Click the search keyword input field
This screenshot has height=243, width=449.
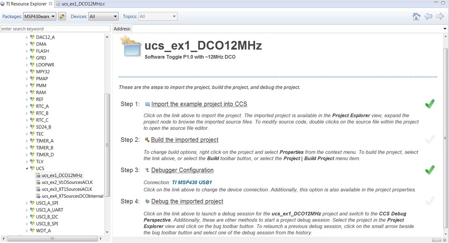pyautogui.click(x=55, y=29)
